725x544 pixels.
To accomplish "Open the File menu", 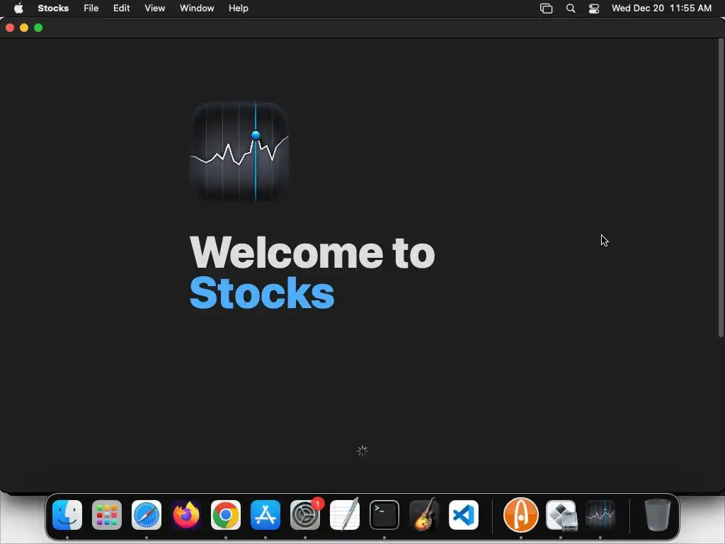I will 91,8.
